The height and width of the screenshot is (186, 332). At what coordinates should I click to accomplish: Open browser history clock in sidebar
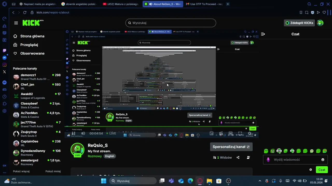(x=4, y=97)
